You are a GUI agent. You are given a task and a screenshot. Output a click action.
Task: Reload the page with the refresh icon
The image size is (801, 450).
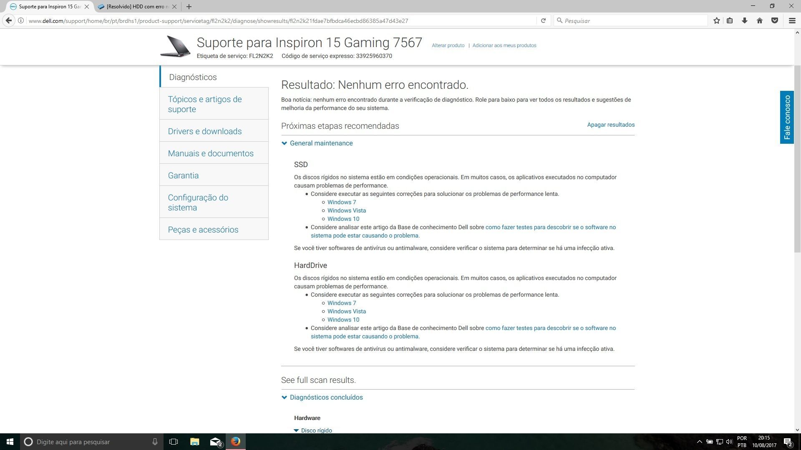(x=543, y=20)
